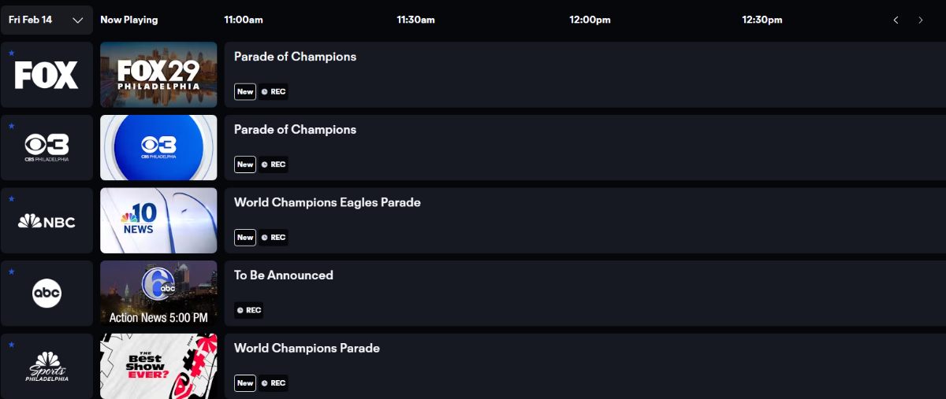The width and height of the screenshot is (946, 399).
Task: Toggle favorite star on ABC channel
Action: 11,272
